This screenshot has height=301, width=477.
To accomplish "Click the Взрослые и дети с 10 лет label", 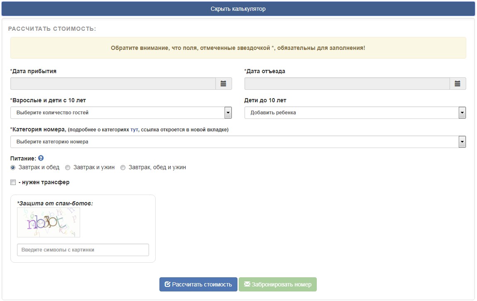I will (x=48, y=100).
